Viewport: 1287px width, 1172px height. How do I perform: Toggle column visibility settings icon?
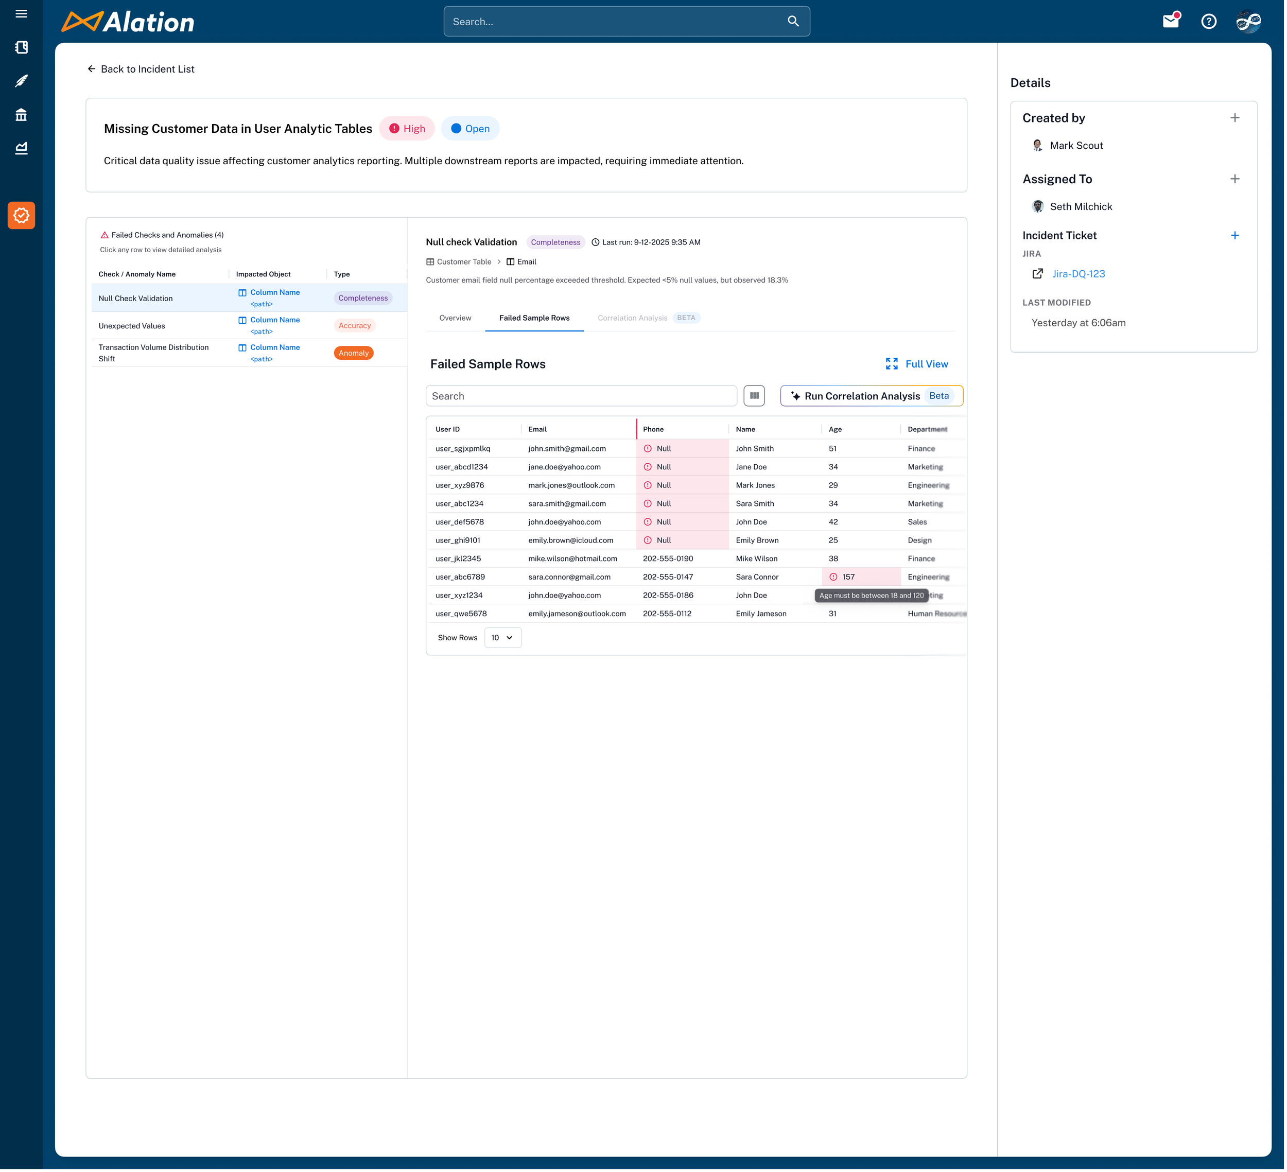click(x=754, y=396)
